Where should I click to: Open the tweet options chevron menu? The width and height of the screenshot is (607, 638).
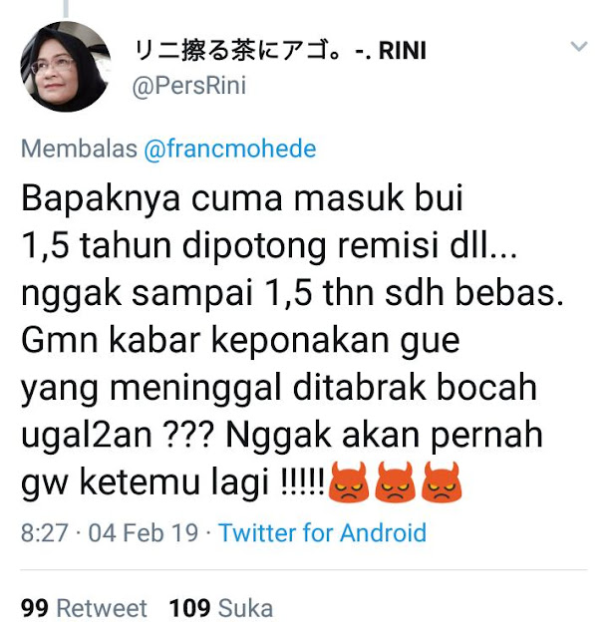click(578, 47)
